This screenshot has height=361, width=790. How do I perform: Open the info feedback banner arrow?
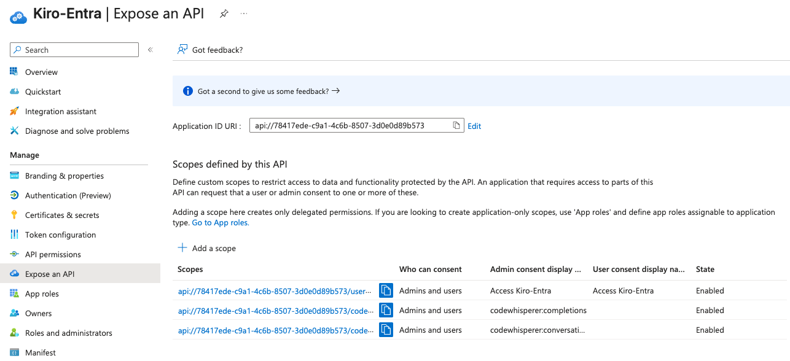(335, 91)
